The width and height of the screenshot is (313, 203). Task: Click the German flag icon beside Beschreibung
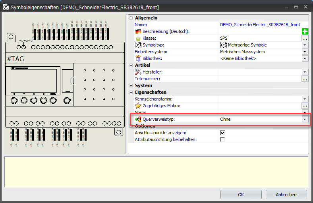pos(138,31)
